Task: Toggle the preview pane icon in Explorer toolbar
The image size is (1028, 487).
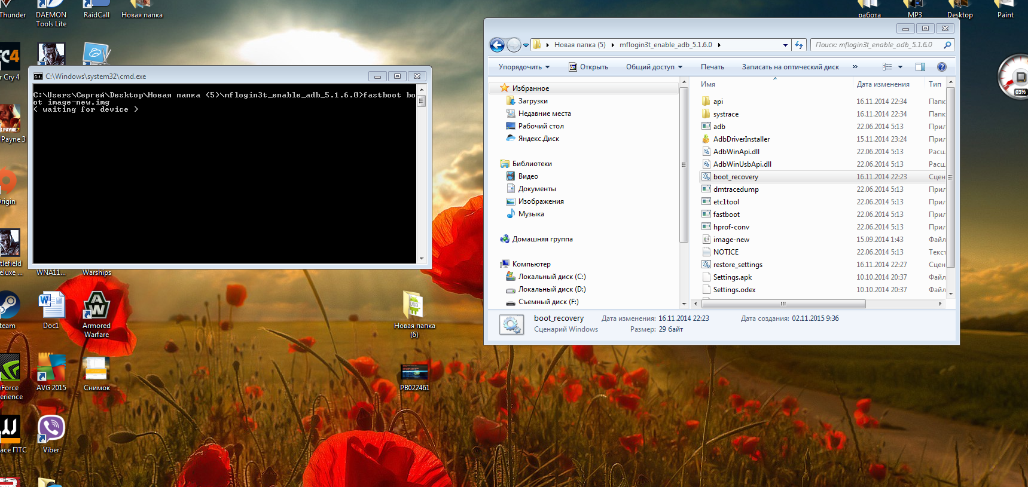Action: pos(920,67)
